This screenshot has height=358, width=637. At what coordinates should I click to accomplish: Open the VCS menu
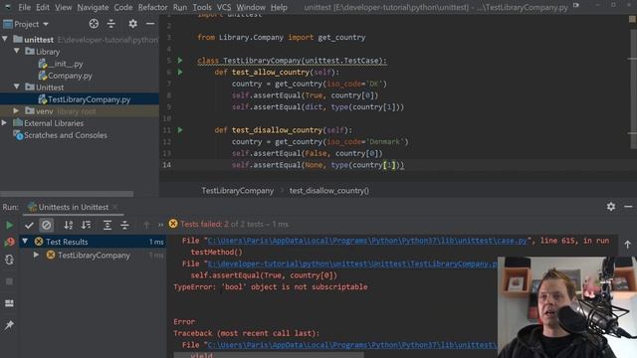(x=223, y=7)
